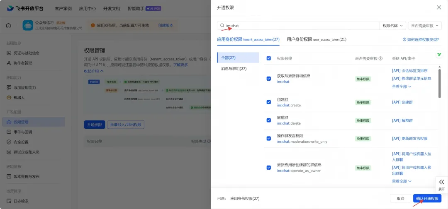The image size is (448, 209).
Task: Open [API] 更新群发言权限 link
Action: tap(410, 139)
